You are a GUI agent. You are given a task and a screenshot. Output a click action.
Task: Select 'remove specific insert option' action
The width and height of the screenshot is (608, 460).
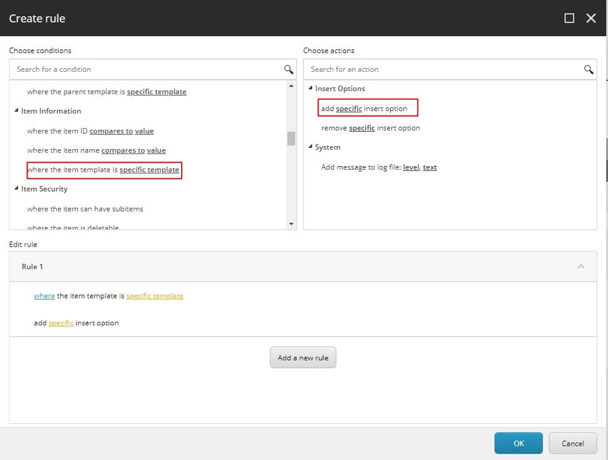pyautogui.click(x=370, y=128)
